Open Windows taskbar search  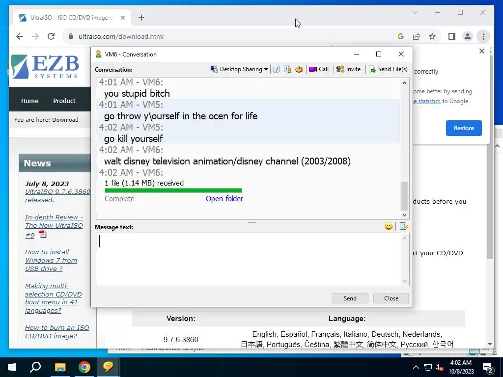35,367
